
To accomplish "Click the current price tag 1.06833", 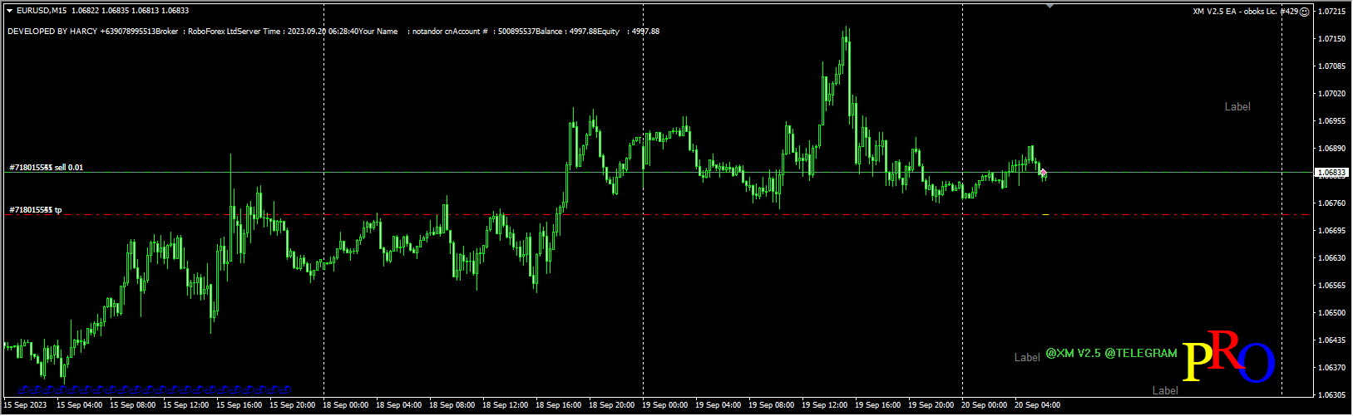I will [1332, 174].
